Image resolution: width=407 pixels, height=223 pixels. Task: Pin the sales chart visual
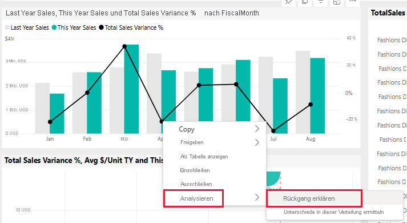(289, 2)
